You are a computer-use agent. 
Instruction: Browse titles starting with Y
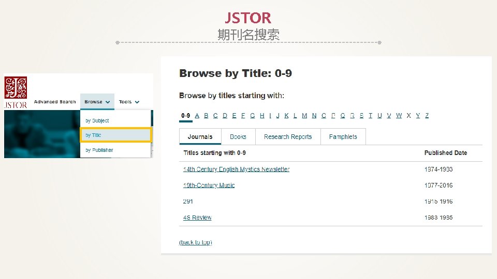click(418, 115)
